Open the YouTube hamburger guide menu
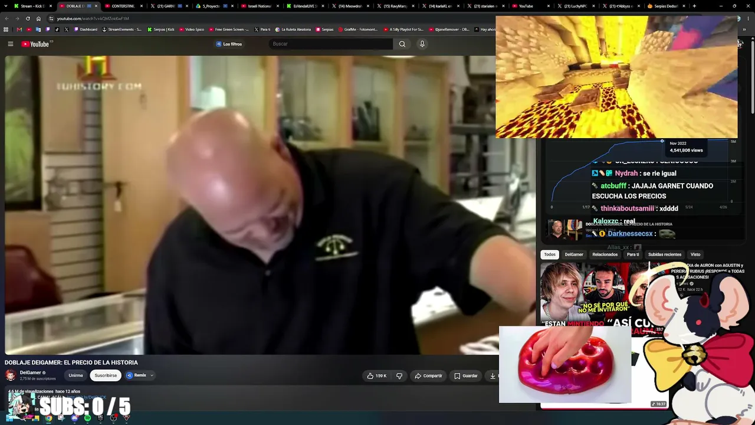The width and height of the screenshot is (755, 425). [10, 44]
